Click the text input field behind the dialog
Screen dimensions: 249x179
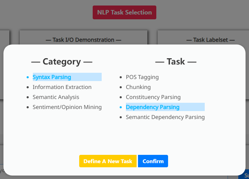click(2, 171)
